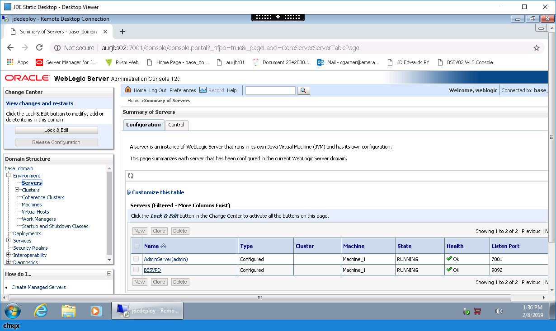Click the Home breadcrumb link
Image resolution: width=556 pixels, height=331 pixels.
click(133, 101)
